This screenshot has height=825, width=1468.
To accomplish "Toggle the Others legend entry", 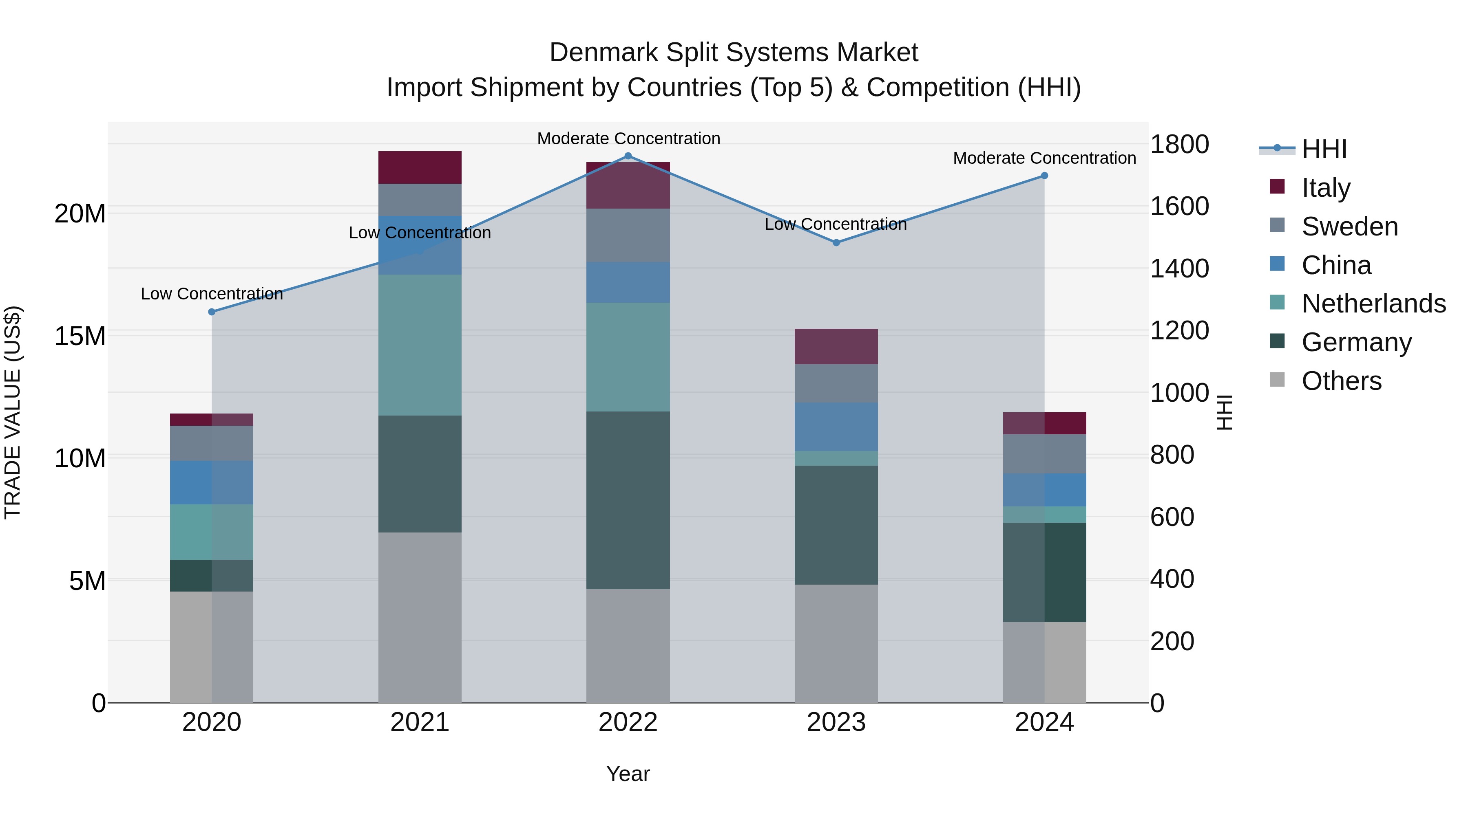I will coord(1326,381).
